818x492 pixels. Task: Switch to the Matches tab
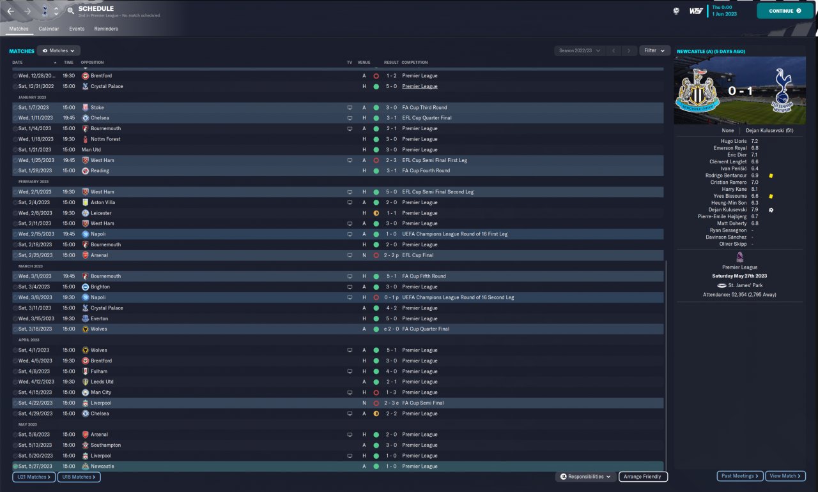pos(19,29)
